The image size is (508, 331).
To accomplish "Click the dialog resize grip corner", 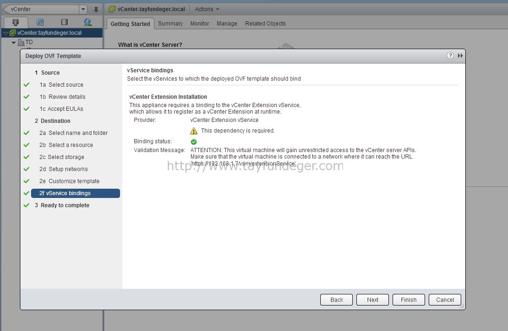I will (462, 306).
